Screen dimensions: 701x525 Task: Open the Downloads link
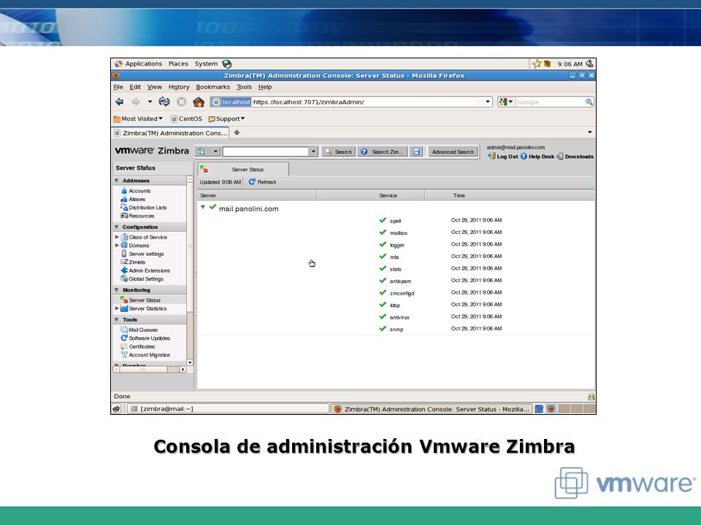click(575, 156)
